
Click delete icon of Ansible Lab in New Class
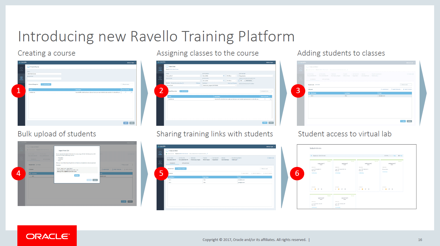pyautogui.click(x=271, y=99)
